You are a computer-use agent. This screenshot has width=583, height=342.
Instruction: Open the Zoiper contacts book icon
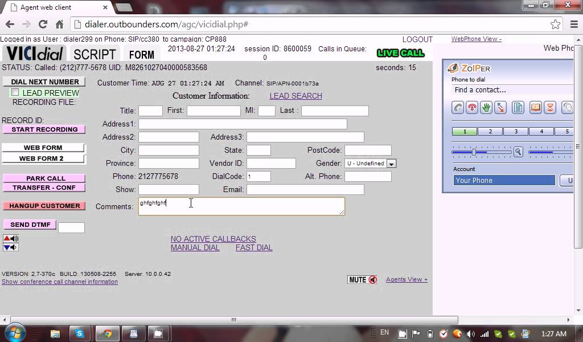(x=535, y=108)
